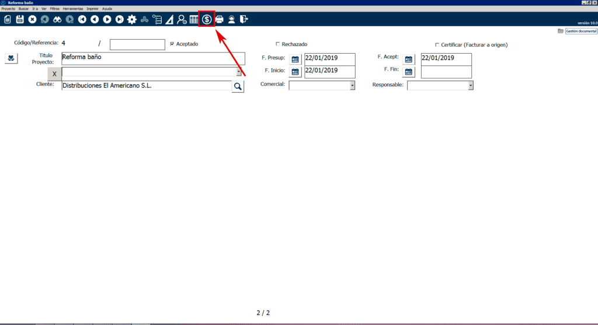This screenshot has height=325, width=598.
Task: Uncheck the Aceptado checkbox
Action: coord(172,44)
